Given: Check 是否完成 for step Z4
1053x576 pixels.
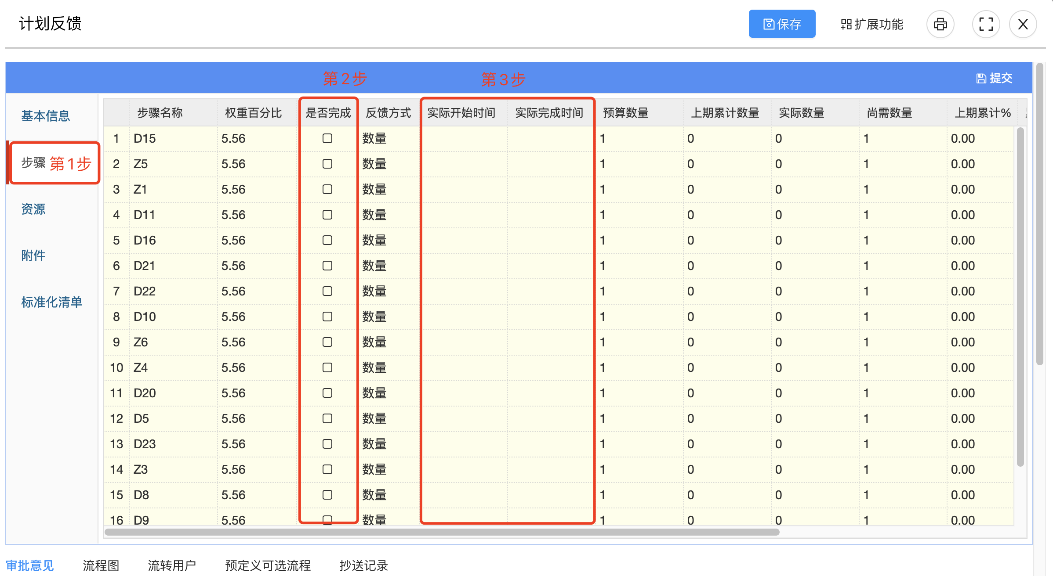Looking at the screenshot, I should (x=327, y=367).
